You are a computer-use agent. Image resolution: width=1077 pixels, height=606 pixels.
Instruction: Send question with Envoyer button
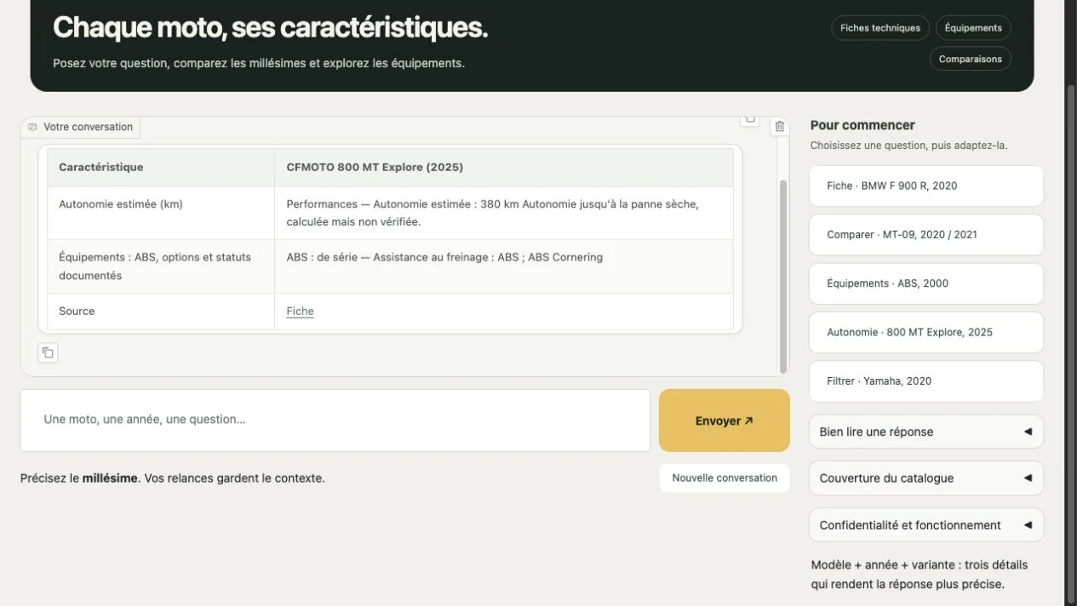click(725, 420)
